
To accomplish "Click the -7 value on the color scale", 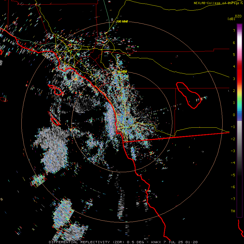I will 233,199.
